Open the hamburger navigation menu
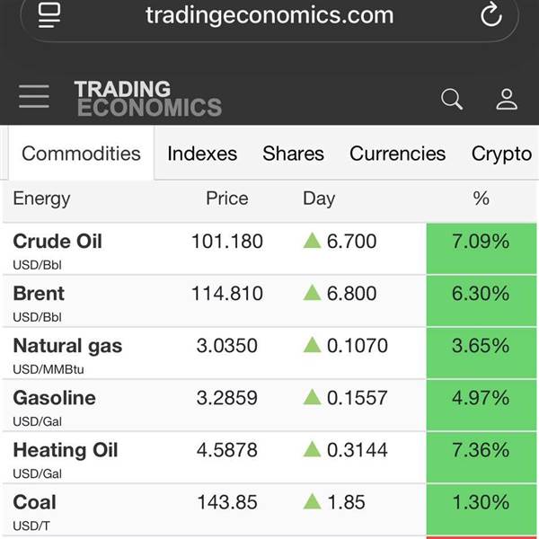 click(x=34, y=97)
